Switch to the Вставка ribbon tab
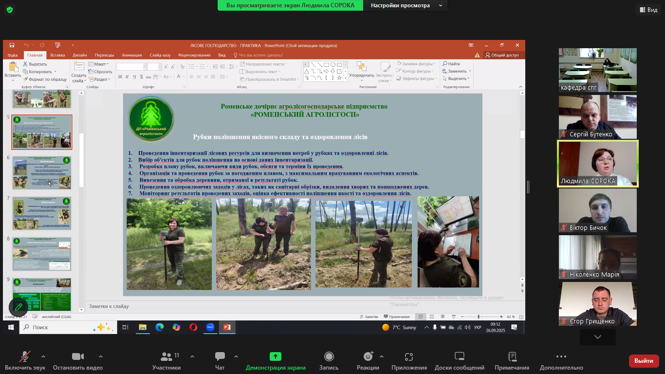 click(x=57, y=55)
